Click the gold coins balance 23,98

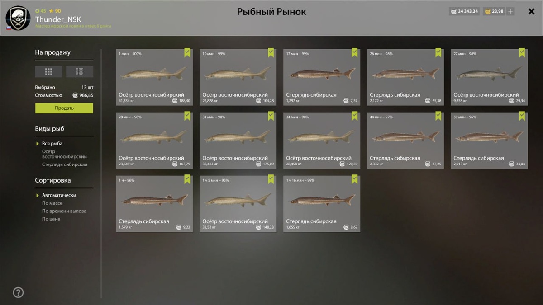[494, 11]
